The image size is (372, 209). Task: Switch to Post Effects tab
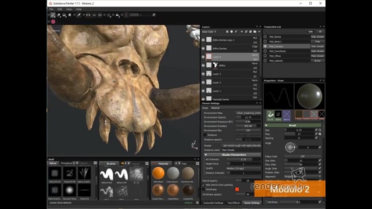pyautogui.click(x=234, y=203)
